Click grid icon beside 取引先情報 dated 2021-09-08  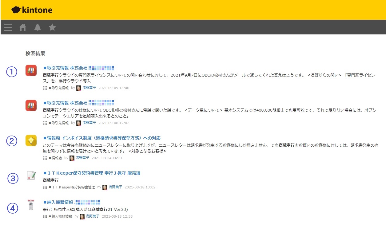(45, 123)
